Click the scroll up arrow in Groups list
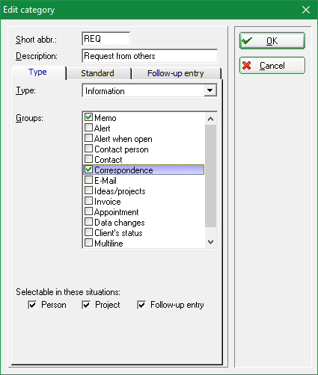Screen dimensions: 318x375 pos(210,119)
